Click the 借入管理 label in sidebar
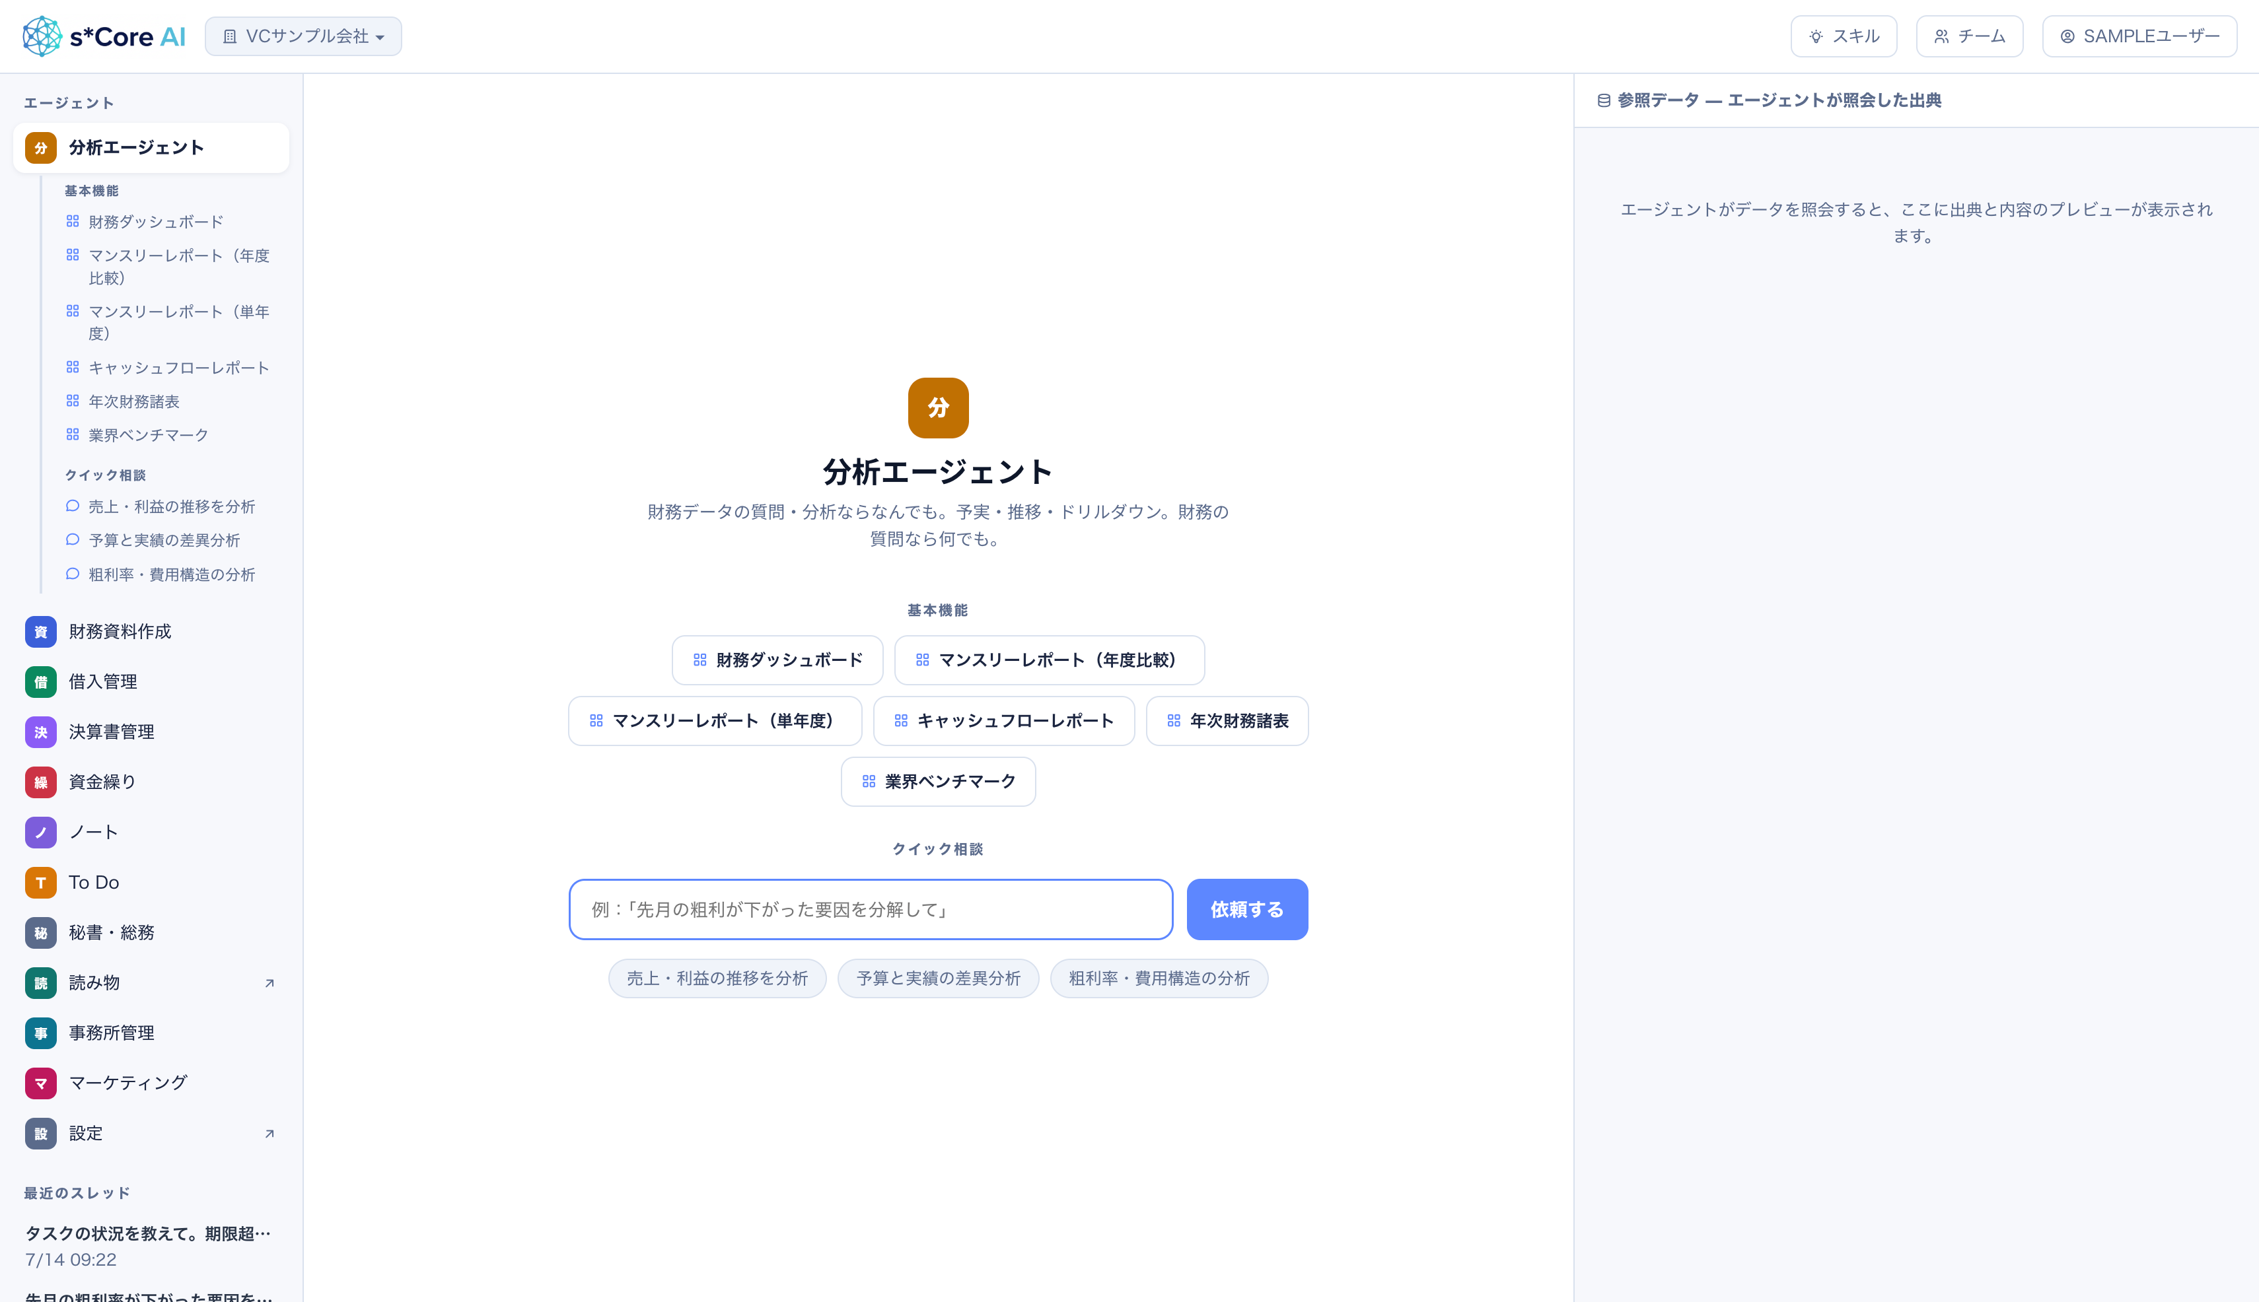This screenshot has width=2259, height=1302. pos(103,681)
